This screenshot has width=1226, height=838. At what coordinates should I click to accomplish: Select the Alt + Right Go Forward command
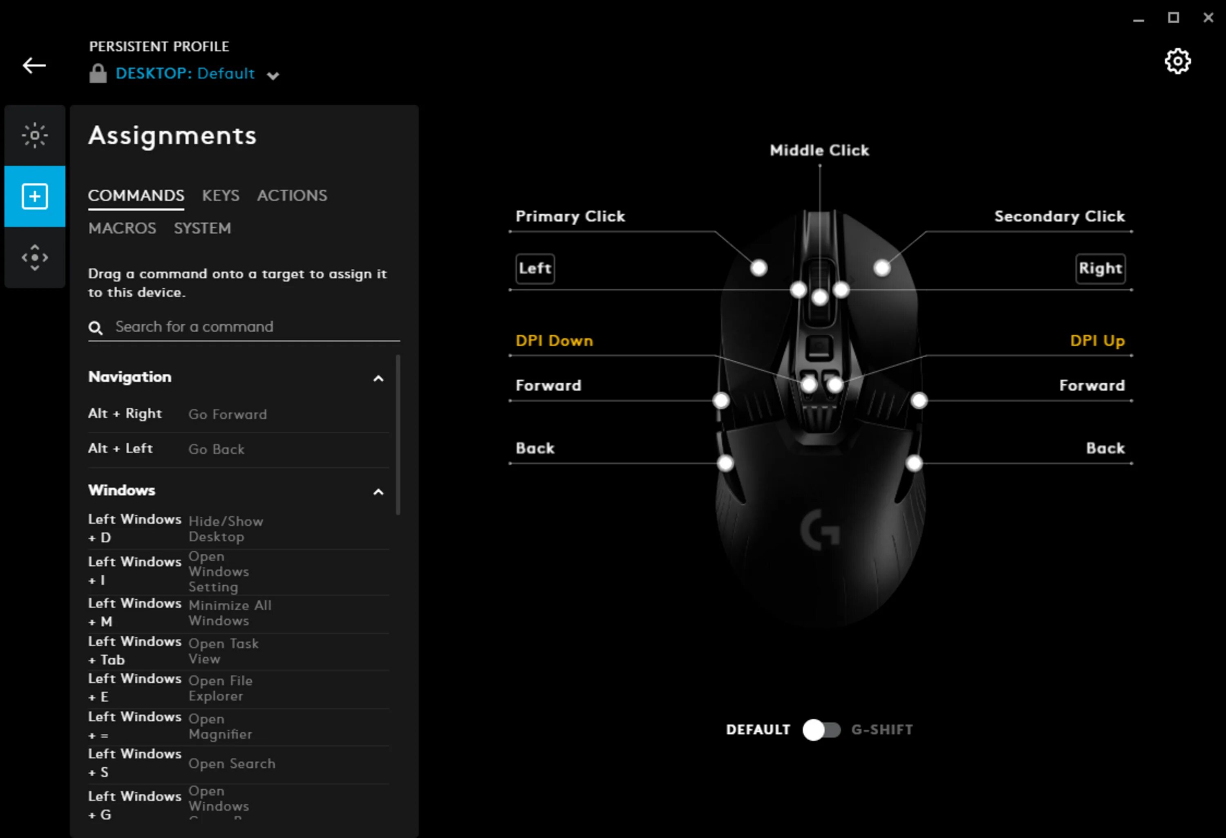(238, 414)
